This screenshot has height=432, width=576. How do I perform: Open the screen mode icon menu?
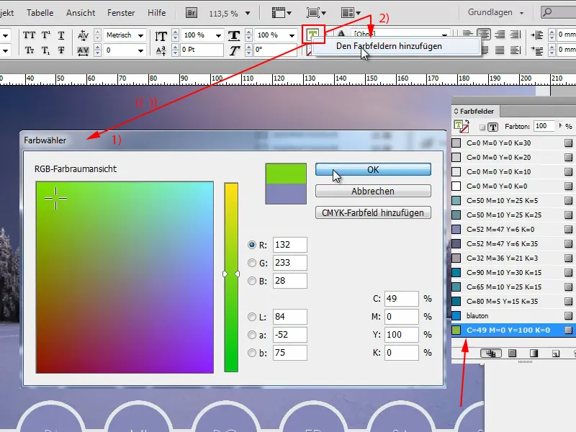point(316,13)
